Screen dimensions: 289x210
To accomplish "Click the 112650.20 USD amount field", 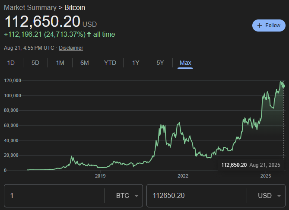I will [x=197, y=196].
